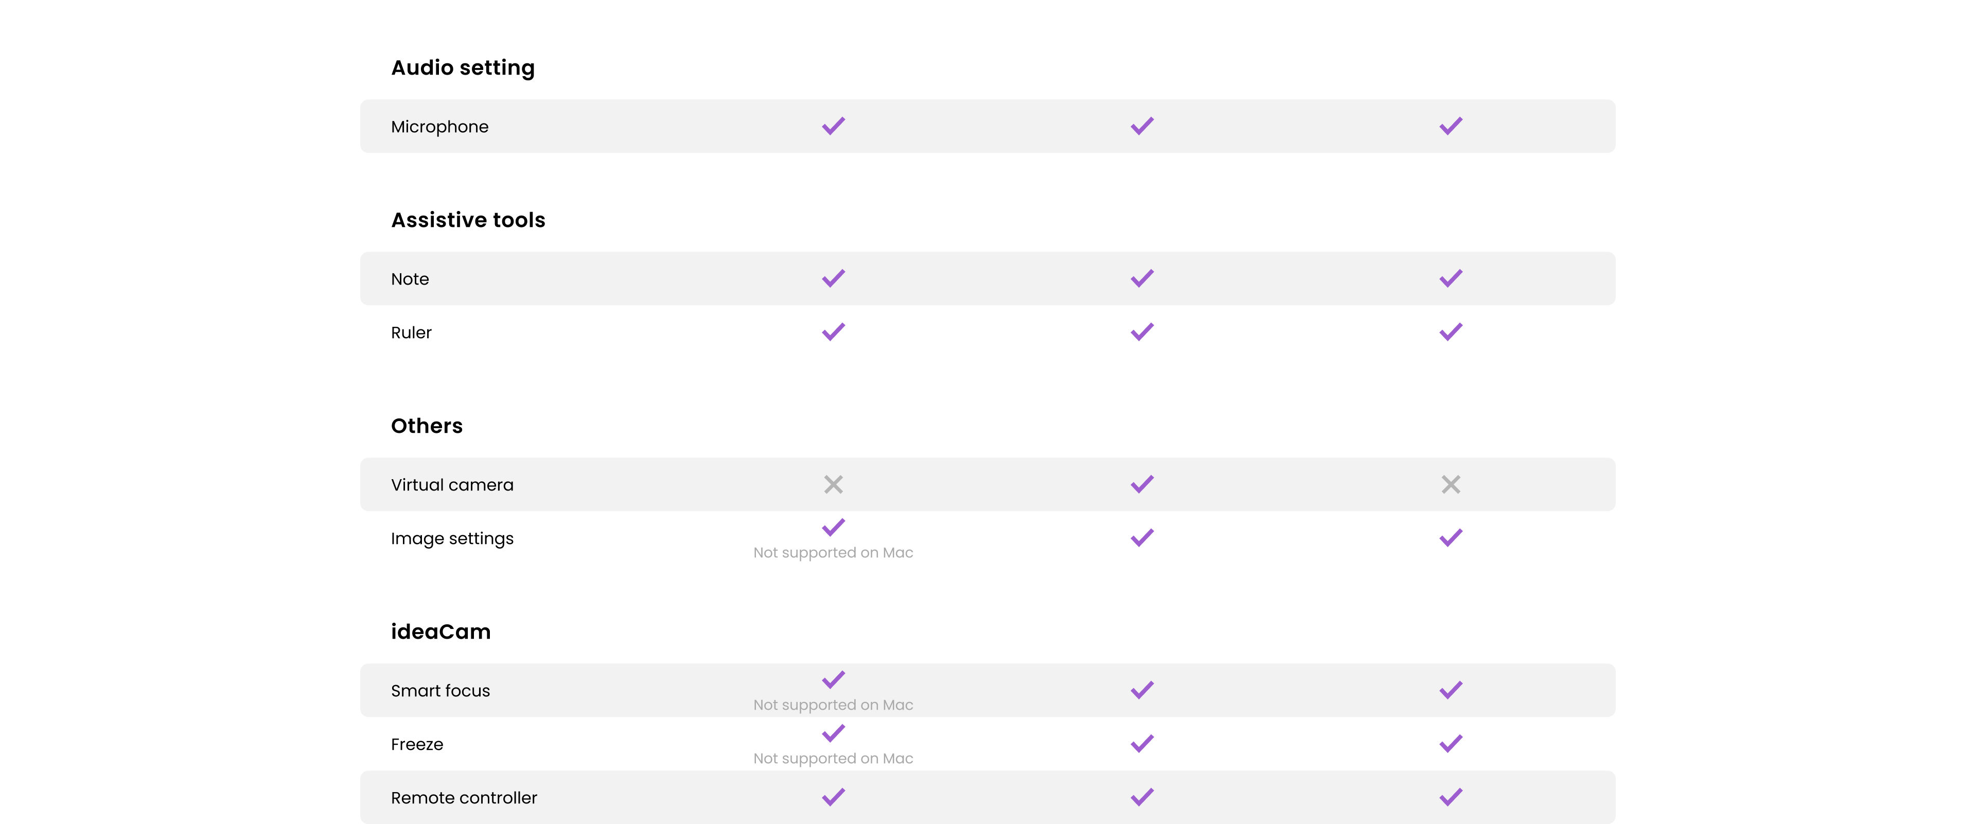The image size is (1976, 824).
Task: Click the Others section heading
Action: click(x=427, y=426)
